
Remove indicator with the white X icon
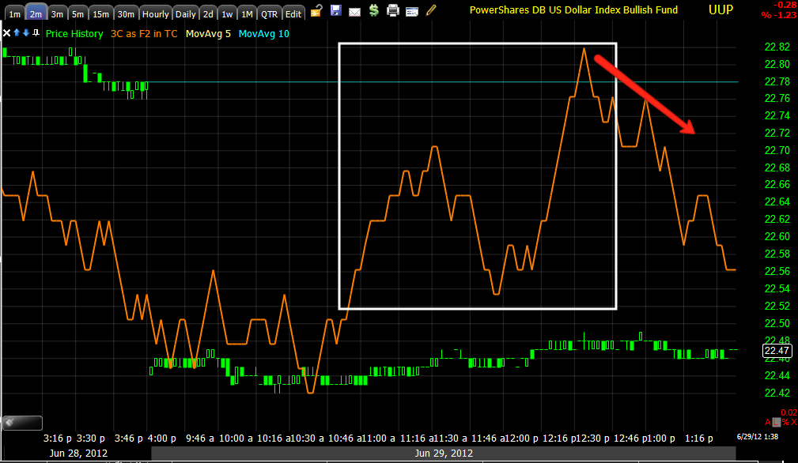6,33
